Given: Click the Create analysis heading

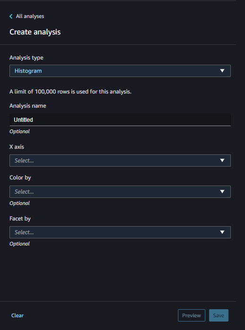Looking at the screenshot, I should tap(35, 32).
